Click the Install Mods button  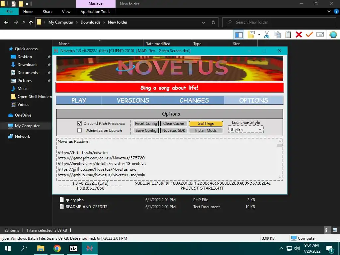(x=206, y=130)
